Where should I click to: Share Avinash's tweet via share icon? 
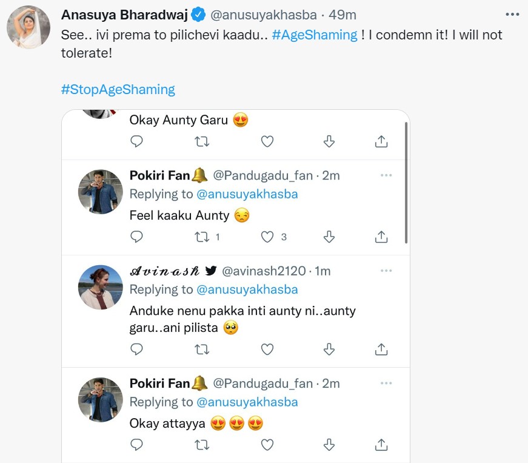coord(381,349)
